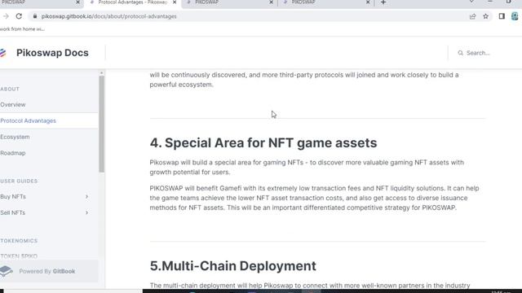Expand the Sell NFTs chevron
522x293 pixels.
[86, 212]
